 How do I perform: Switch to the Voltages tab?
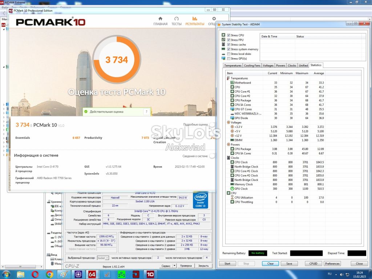pos(268,65)
